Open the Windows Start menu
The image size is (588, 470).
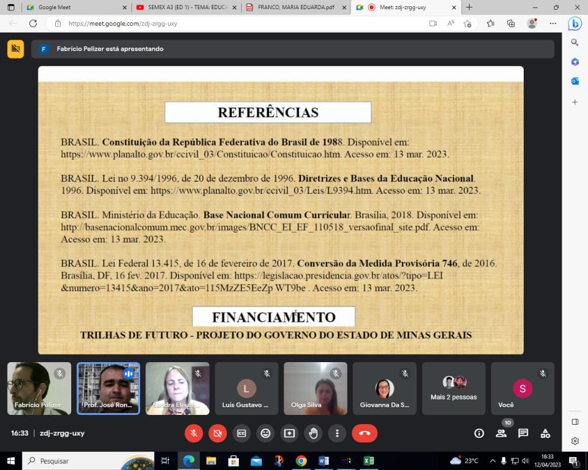click(x=11, y=461)
